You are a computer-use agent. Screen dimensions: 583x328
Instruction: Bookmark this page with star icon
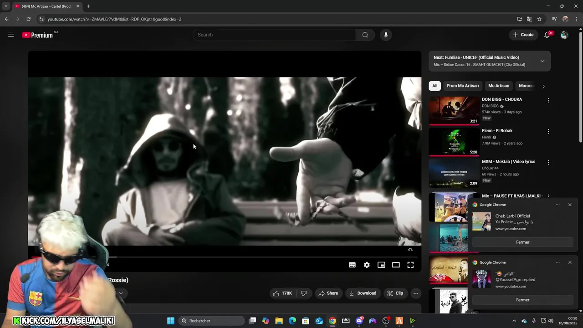[x=539, y=19]
